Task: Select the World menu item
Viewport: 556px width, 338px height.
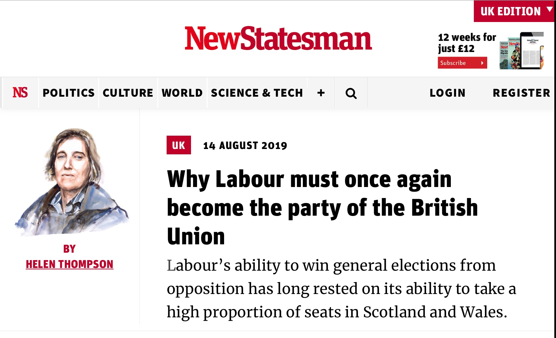Action: point(182,93)
